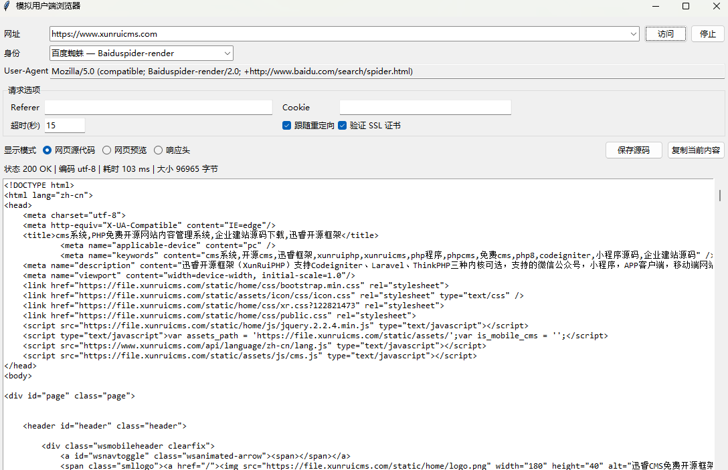Screen dimensions: 728x470
Task: Click the 显示模式 label
Action: [20, 150]
